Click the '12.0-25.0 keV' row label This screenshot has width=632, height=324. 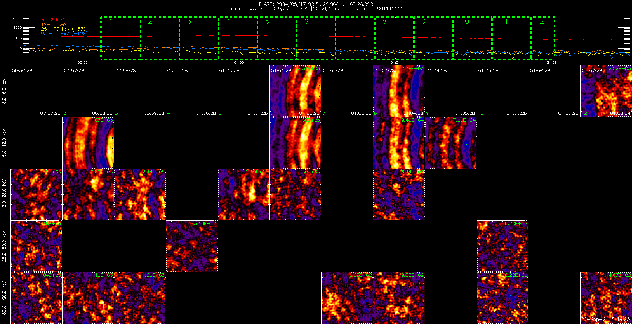[4, 194]
